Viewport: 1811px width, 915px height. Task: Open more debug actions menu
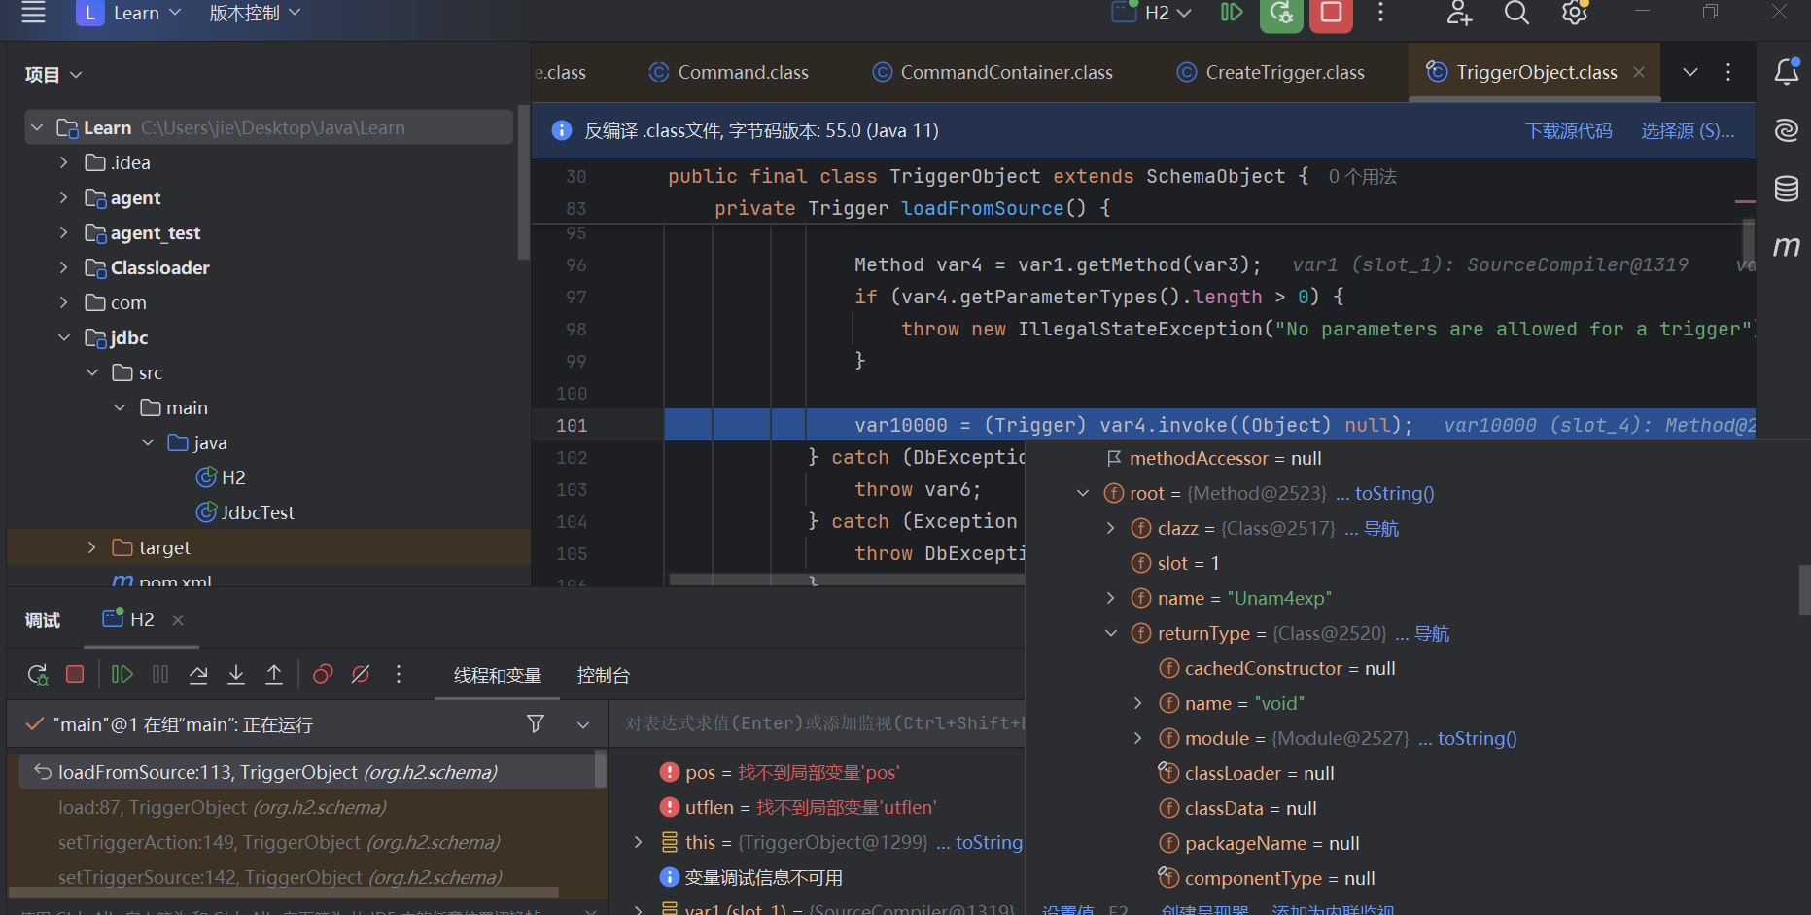click(x=399, y=674)
